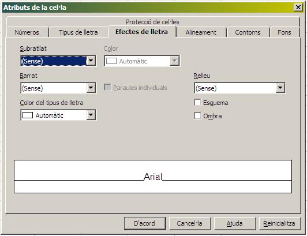
Task: Go to the Alineament tab
Action: click(201, 32)
